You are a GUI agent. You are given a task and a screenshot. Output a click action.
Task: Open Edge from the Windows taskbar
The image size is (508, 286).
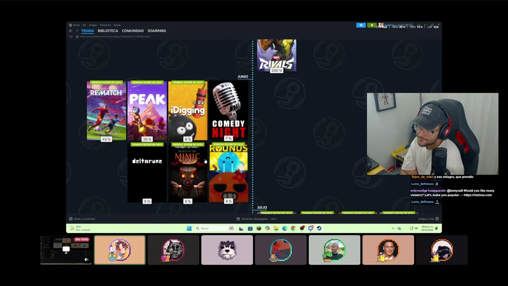285,228
